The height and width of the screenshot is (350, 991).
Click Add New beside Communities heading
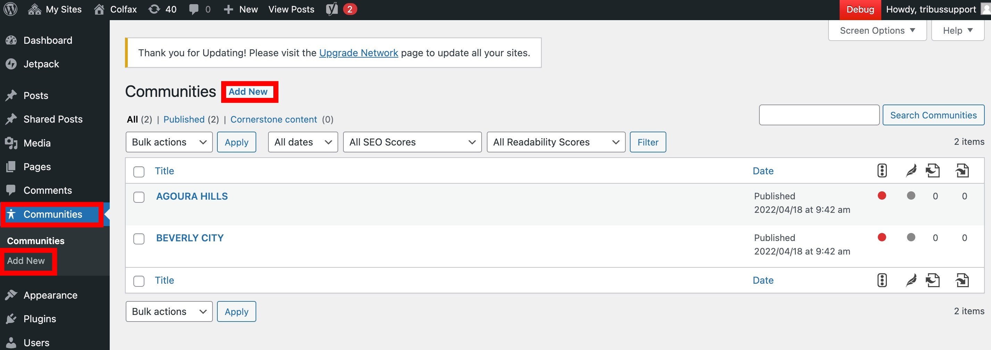click(x=248, y=92)
